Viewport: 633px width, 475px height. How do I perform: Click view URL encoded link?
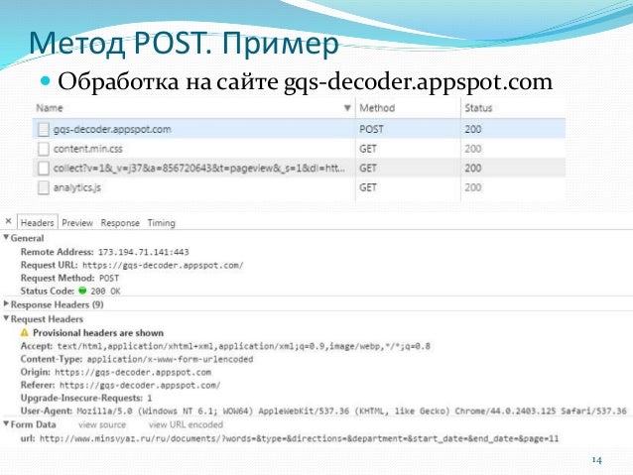pos(186,424)
